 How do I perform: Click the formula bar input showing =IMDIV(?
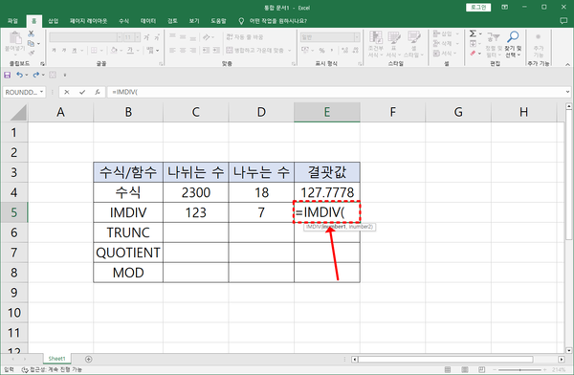click(x=336, y=92)
